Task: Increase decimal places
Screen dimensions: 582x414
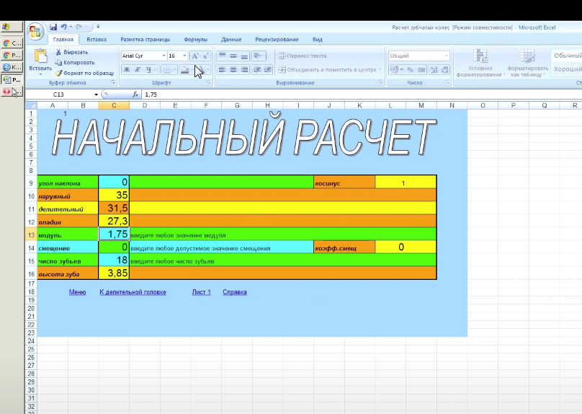Action: [434, 69]
